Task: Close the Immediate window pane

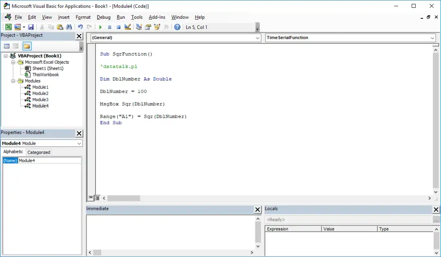Action: [258, 210]
